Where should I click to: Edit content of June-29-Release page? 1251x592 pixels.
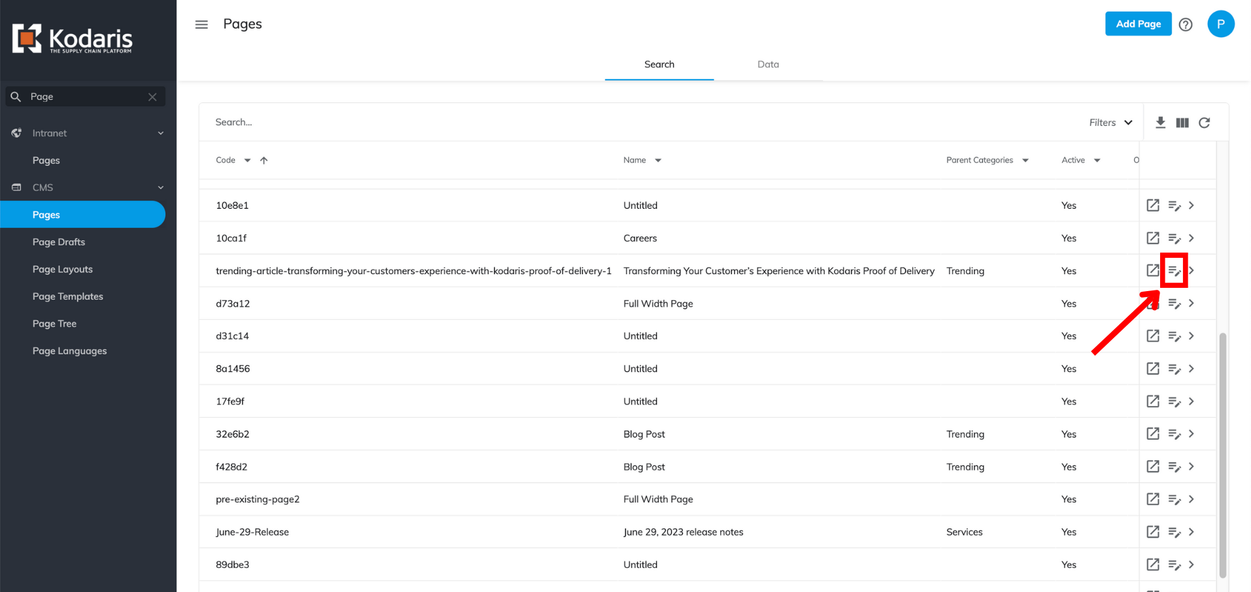click(1175, 532)
